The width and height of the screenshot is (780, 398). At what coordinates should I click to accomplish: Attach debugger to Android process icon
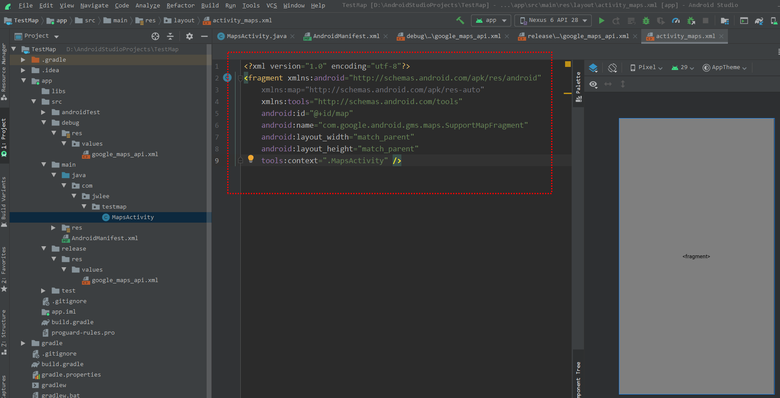691,21
